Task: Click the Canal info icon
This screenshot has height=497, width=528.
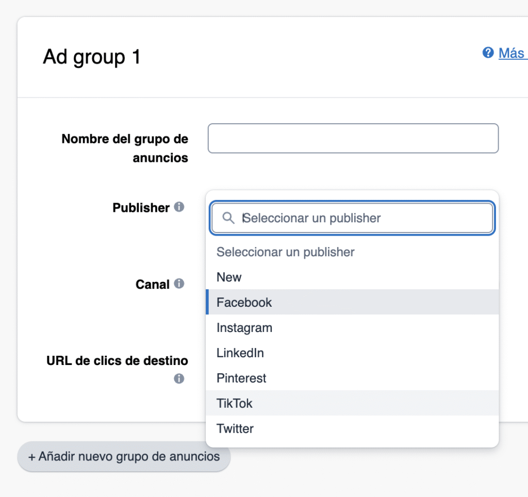Action: point(179,284)
